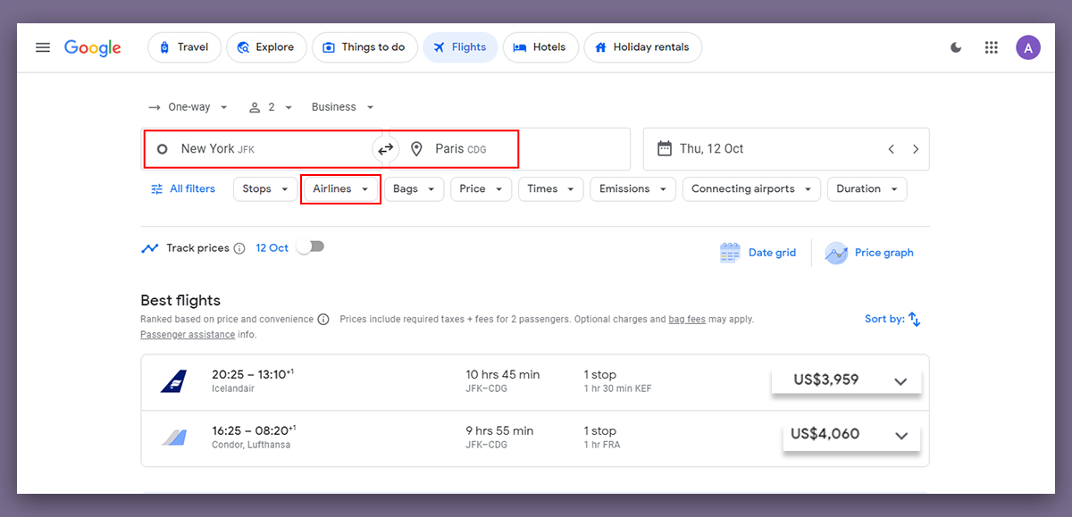Image resolution: width=1072 pixels, height=517 pixels.
Task: Open the Connecting airports filter dropdown
Action: pyautogui.click(x=751, y=189)
